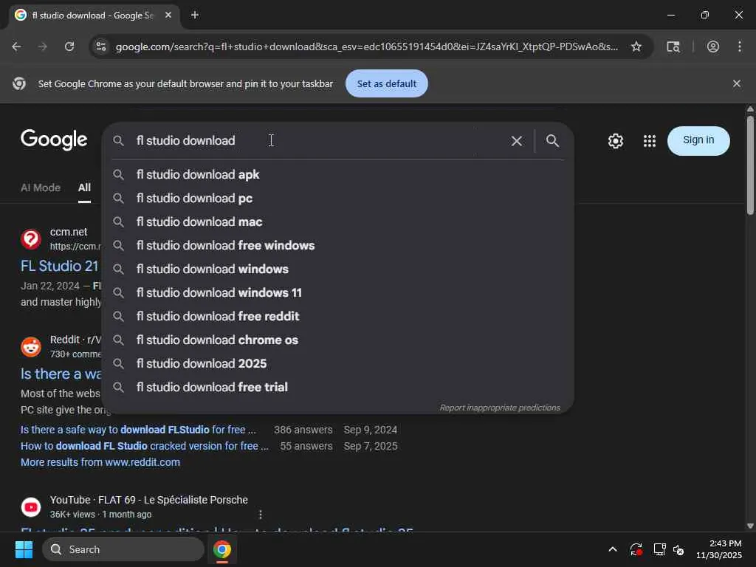Screen dimensions: 756x567
Task: Go forward with the forward arrow
Action: (43, 47)
